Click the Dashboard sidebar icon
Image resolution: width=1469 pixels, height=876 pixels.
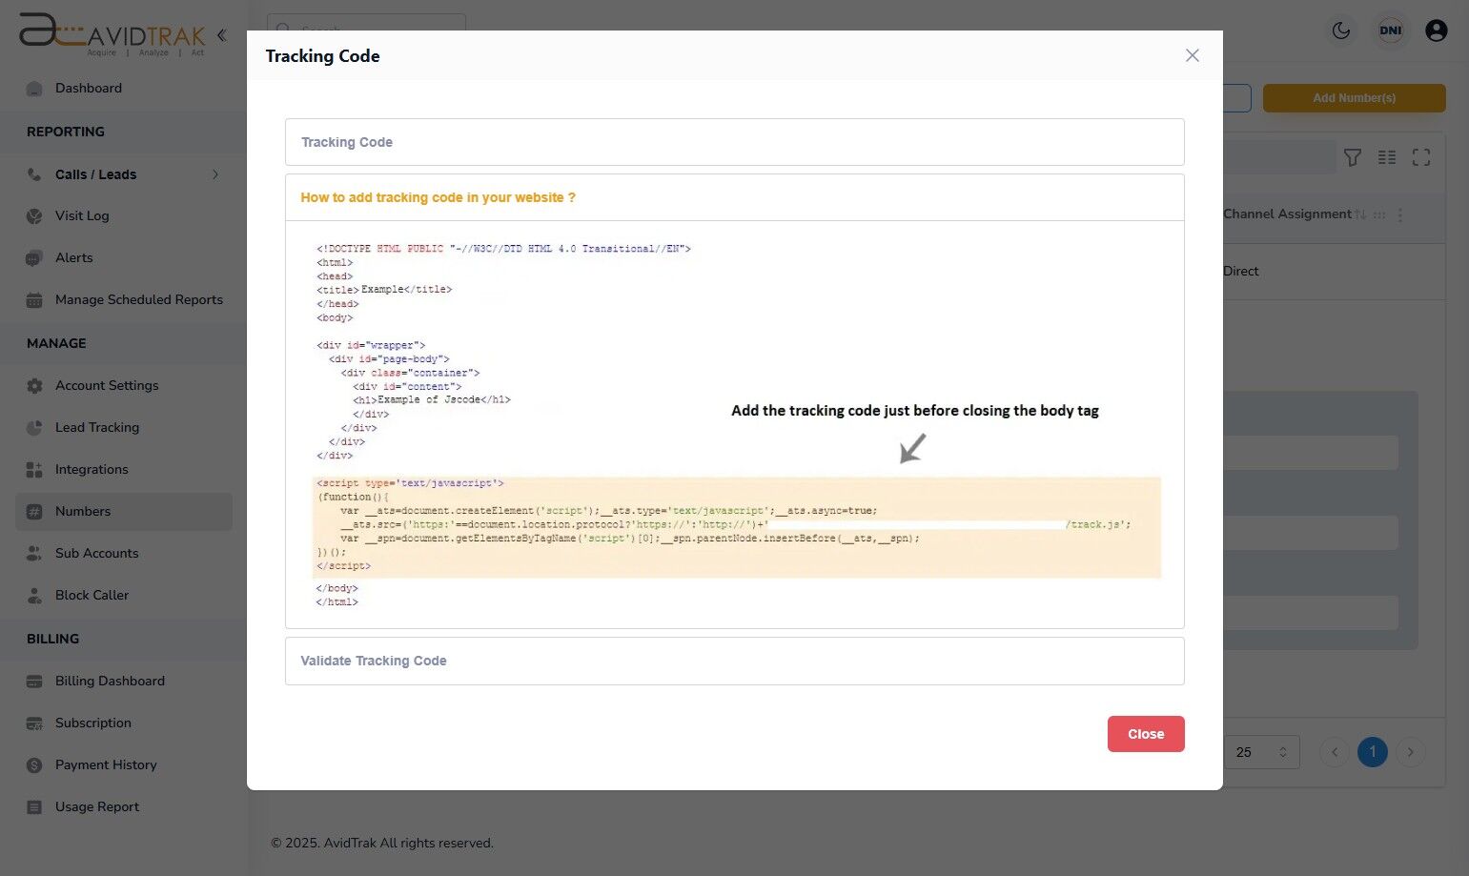point(34,89)
